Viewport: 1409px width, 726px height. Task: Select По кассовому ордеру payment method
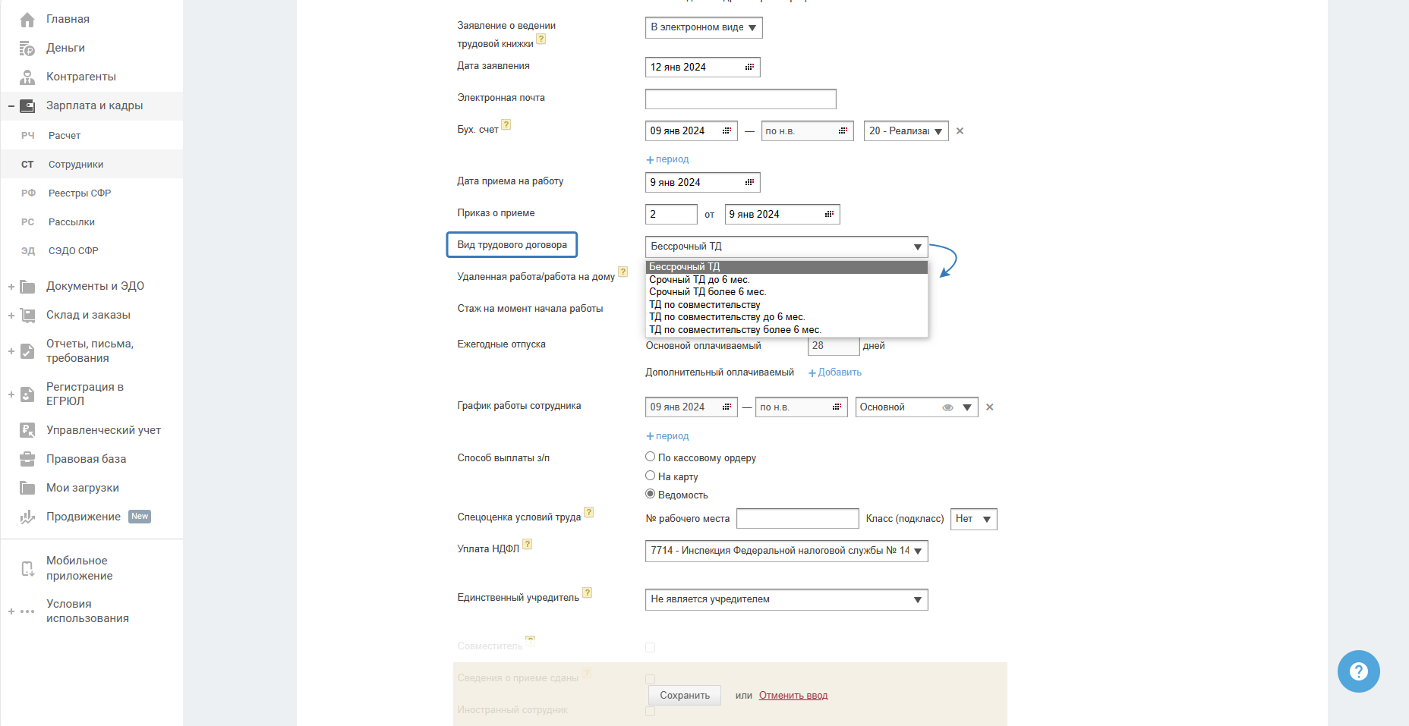coord(651,457)
